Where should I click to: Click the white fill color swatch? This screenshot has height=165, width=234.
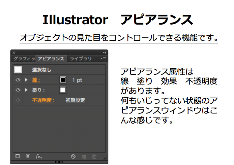63,90
